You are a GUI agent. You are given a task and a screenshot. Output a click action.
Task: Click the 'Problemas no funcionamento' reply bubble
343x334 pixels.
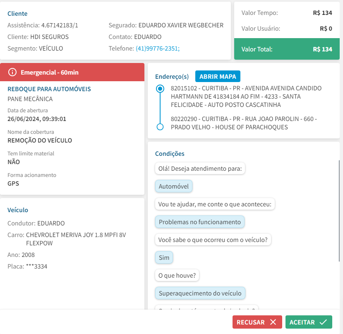pyautogui.click(x=200, y=222)
